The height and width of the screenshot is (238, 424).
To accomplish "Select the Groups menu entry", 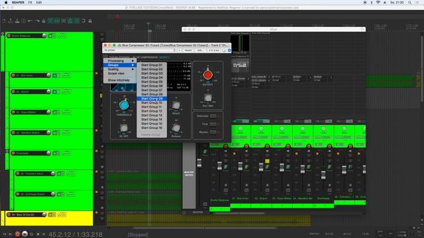I will tap(120, 65).
